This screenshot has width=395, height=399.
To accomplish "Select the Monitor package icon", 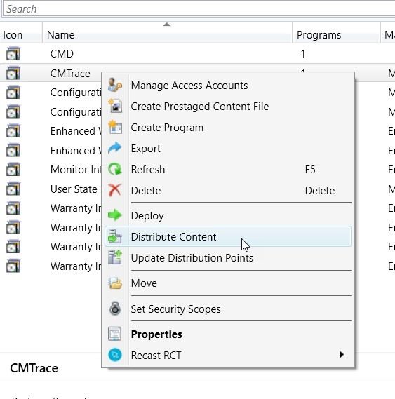I will pos(13,170).
